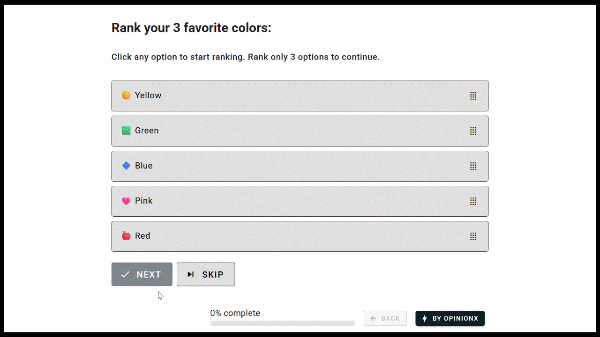Click the drag handle on Green row
The width and height of the screenshot is (600, 337).
(473, 131)
